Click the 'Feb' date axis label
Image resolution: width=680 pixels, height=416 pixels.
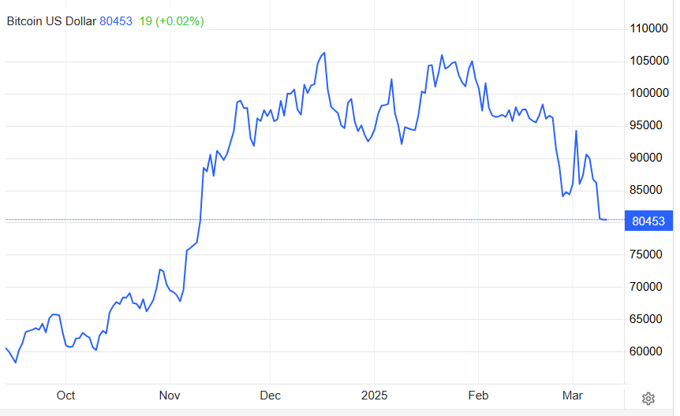[478, 396]
